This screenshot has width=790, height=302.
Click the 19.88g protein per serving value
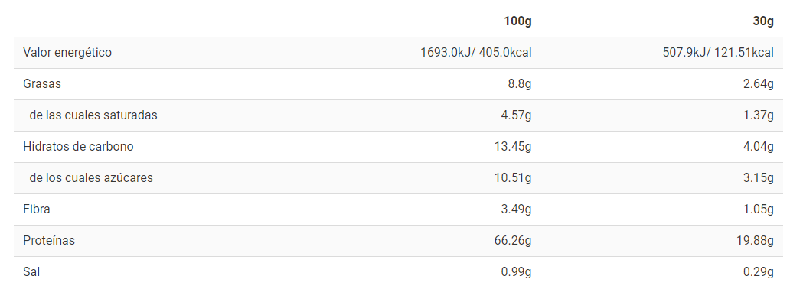(756, 240)
